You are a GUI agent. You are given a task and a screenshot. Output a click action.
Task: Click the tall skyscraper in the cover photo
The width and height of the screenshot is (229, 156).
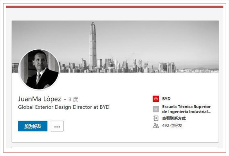coord(93,46)
